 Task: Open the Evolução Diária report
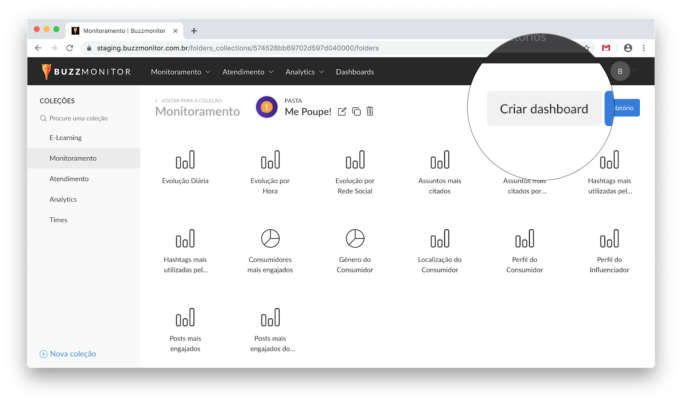click(x=185, y=167)
